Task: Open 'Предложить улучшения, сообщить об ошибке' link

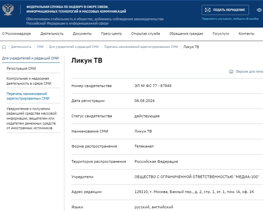Action: point(230,19)
